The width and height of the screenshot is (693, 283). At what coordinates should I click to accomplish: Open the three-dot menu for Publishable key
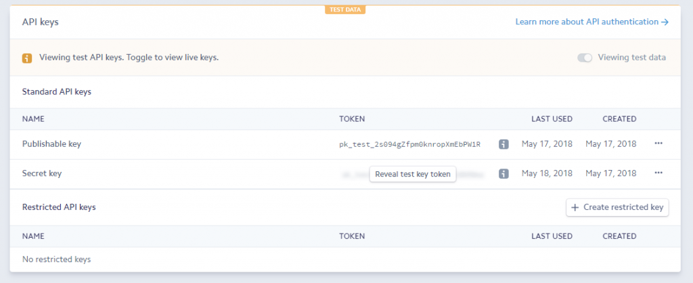[x=658, y=144]
